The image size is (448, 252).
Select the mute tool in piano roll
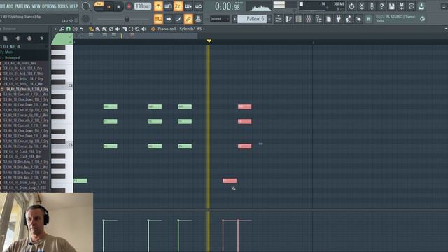[118, 29]
